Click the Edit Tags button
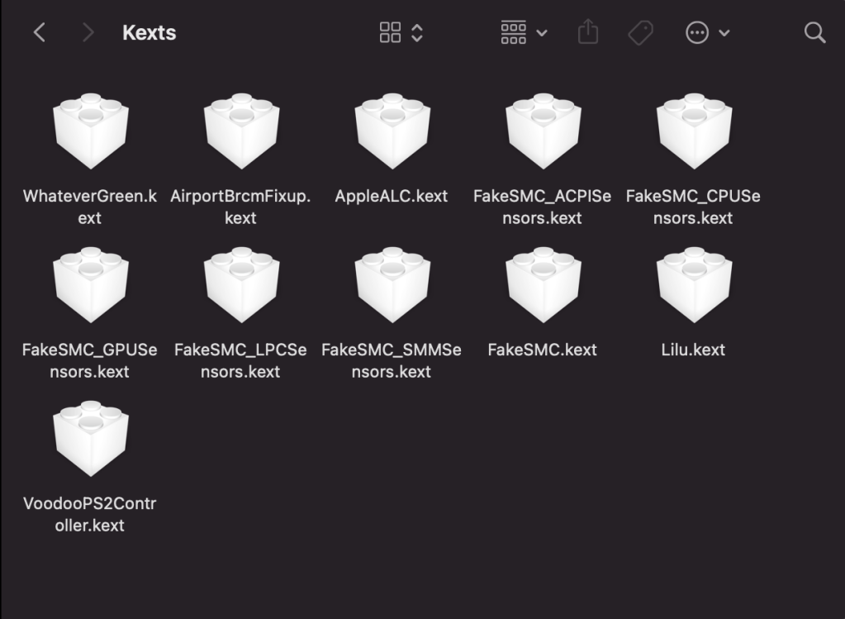This screenshot has height=619, width=845. [x=640, y=33]
